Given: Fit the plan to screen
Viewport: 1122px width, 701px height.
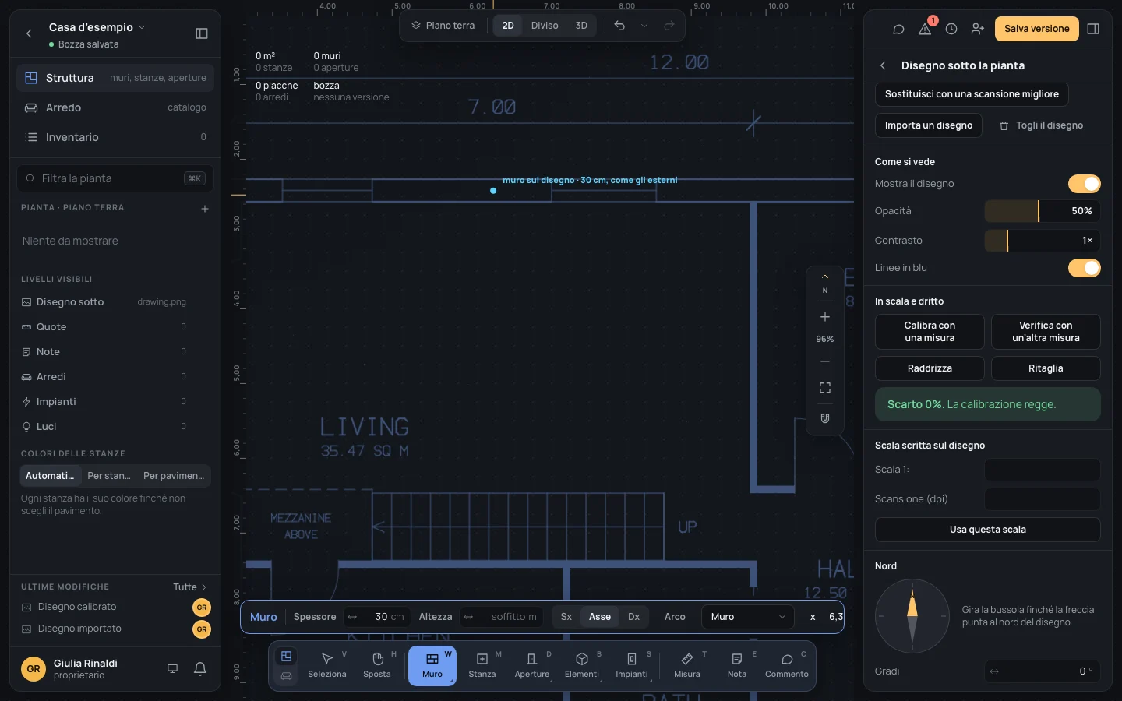Looking at the screenshot, I should (x=825, y=388).
